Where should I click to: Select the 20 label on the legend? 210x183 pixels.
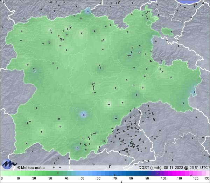tap(34, 178)
